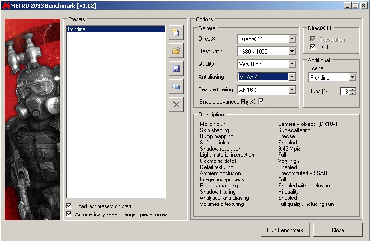
Task: Maximize the benchmark window
Action: 355,6
